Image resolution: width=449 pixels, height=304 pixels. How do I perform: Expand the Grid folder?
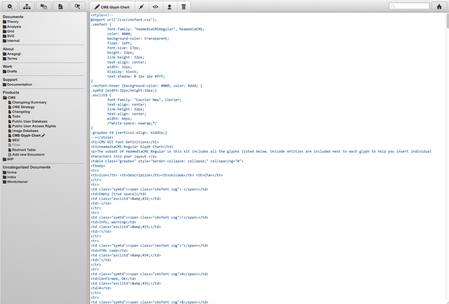[x=8, y=31]
